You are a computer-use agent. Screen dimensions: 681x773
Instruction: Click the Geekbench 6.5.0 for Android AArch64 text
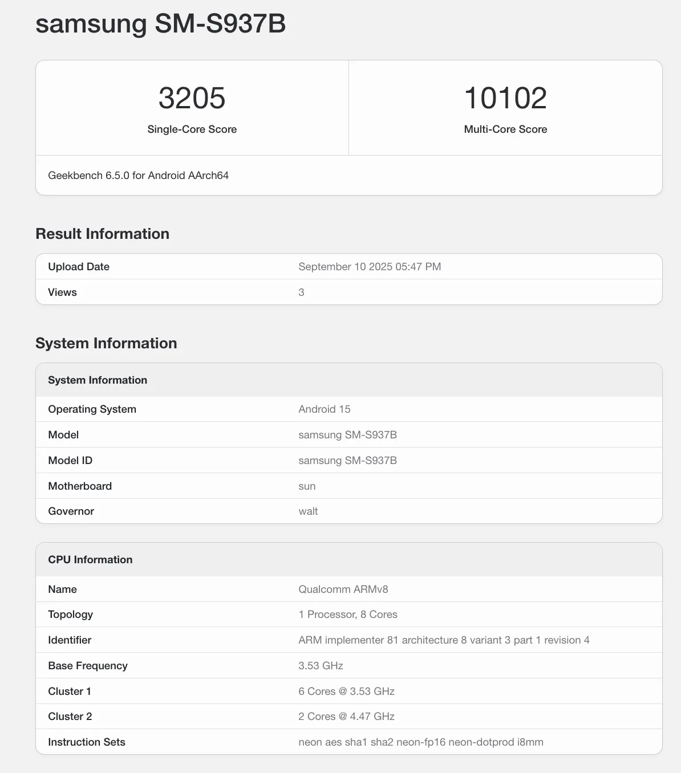click(x=138, y=176)
